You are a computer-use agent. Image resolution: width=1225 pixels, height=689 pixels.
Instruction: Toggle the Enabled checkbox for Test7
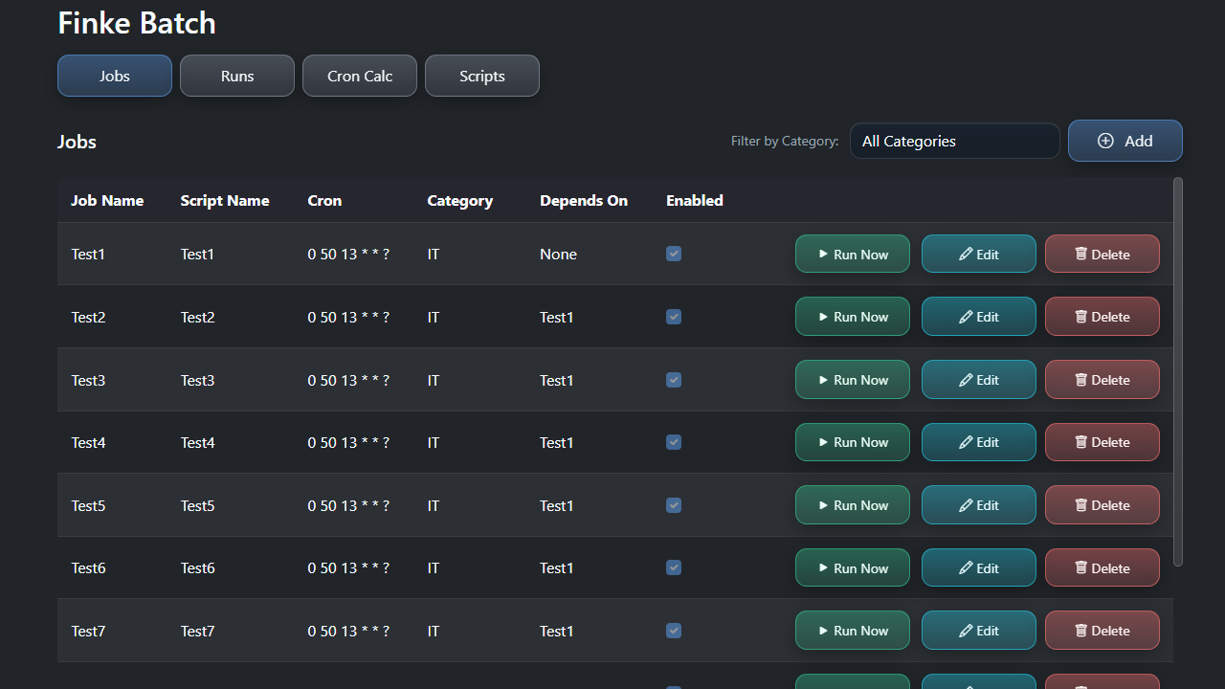[674, 631]
